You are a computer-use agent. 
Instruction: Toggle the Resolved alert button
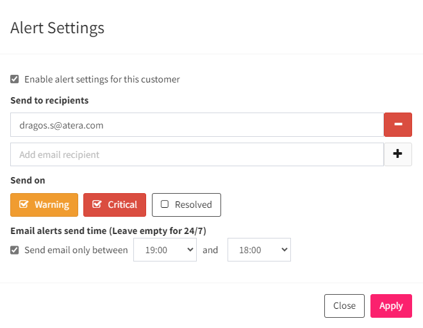[187, 205]
